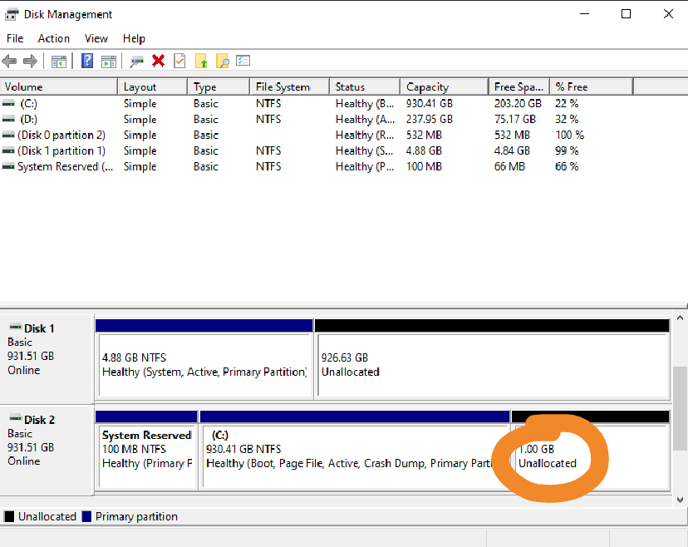688x547 pixels.
Task: Sort by the Free Space column header
Action: tap(519, 87)
